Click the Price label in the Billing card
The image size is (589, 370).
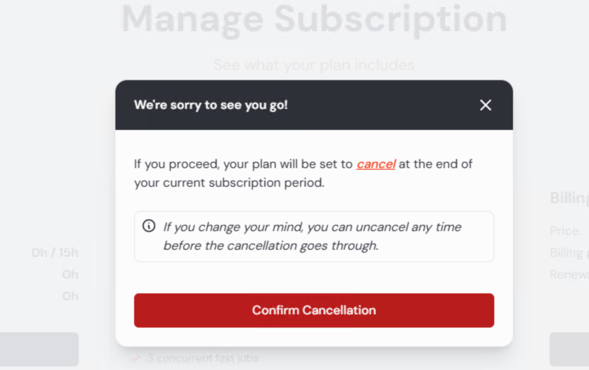click(564, 231)
